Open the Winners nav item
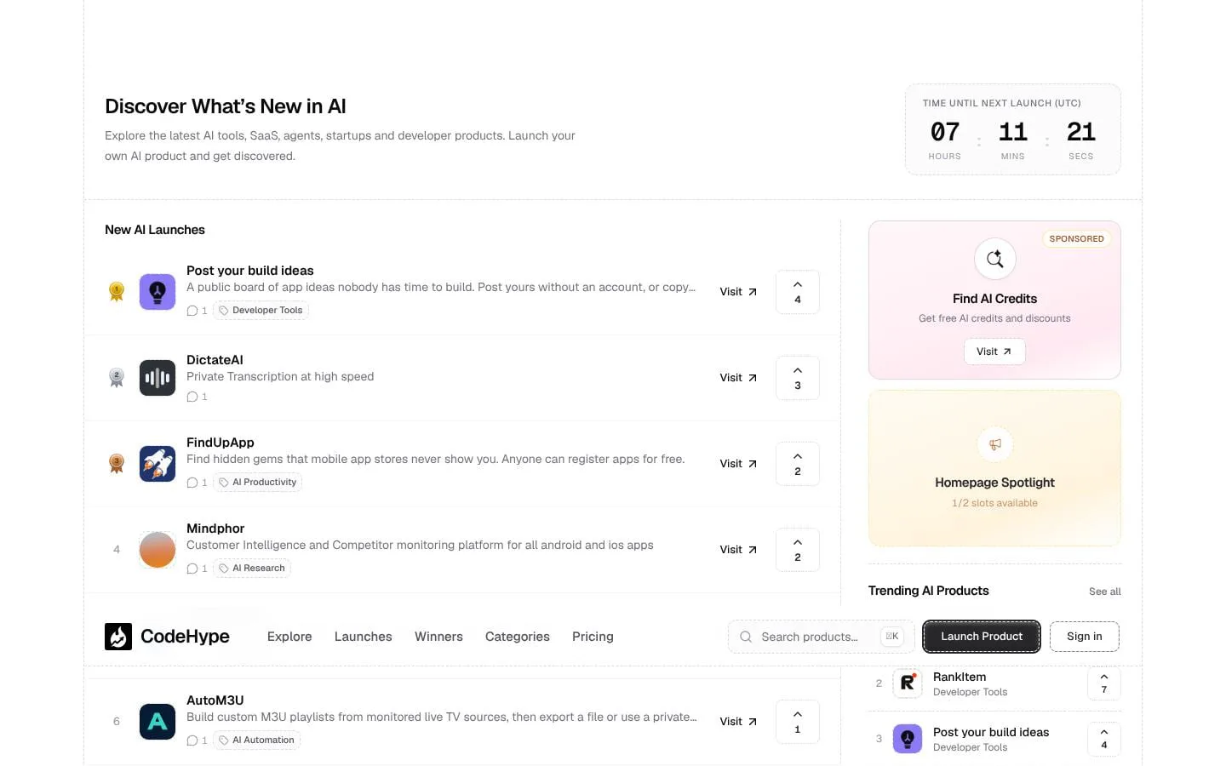Image resolution: width=1226 pixels, height=766 pixels. coord(438,637)
